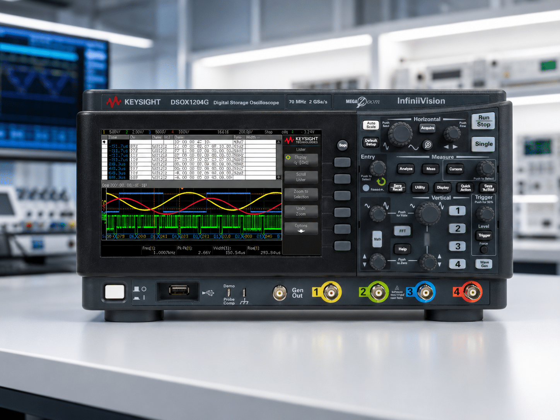The image size is (560, 420).
Task: Click the hardware softkey beside Options
Action: pyautogui.click(x=342, y=229)
